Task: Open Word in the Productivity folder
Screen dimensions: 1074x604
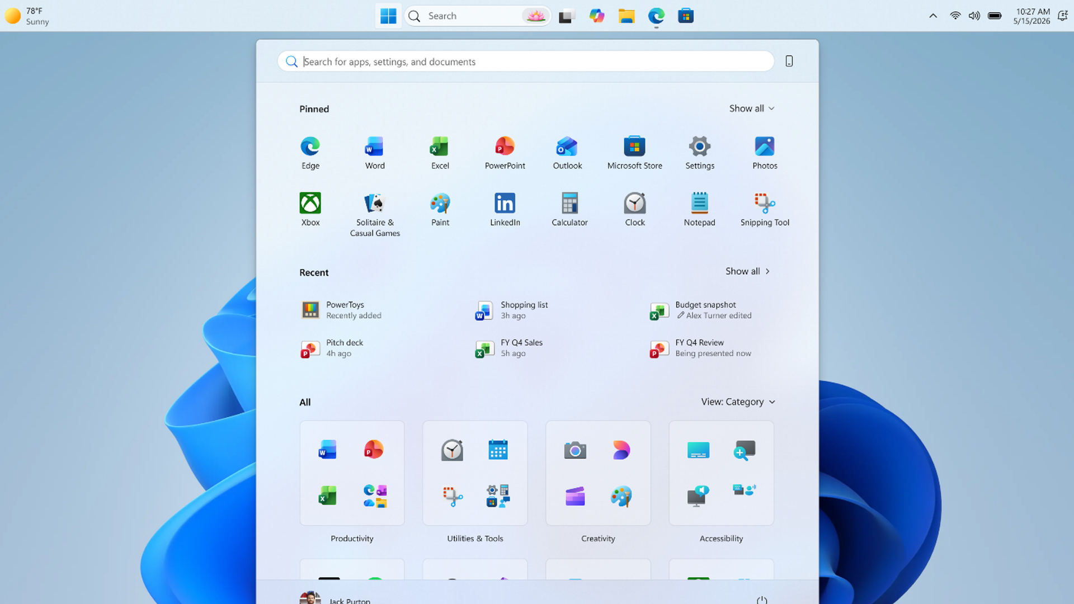Action: [327, 450]
